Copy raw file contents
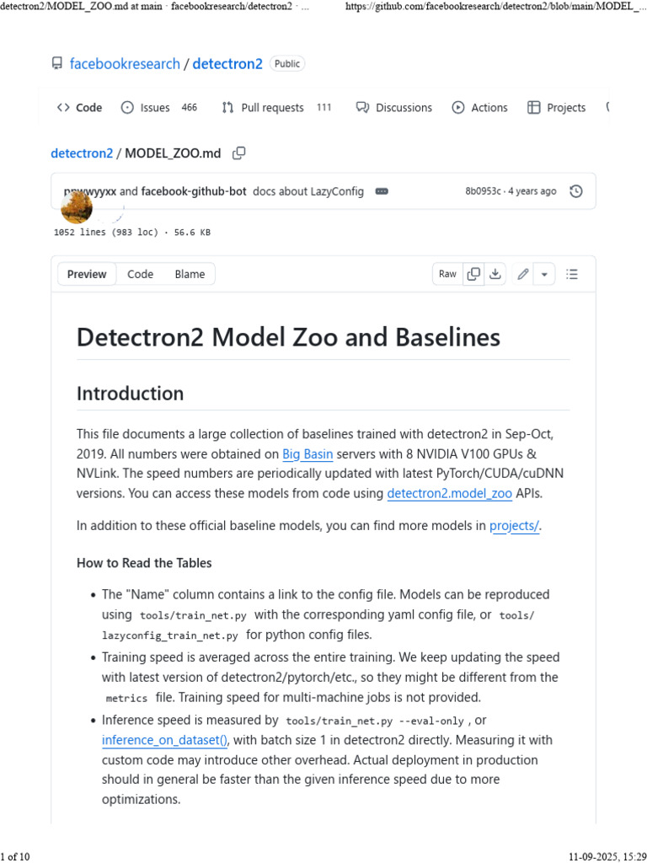The width and height of the screenshot is (647, 863). (x=474, y=274)
